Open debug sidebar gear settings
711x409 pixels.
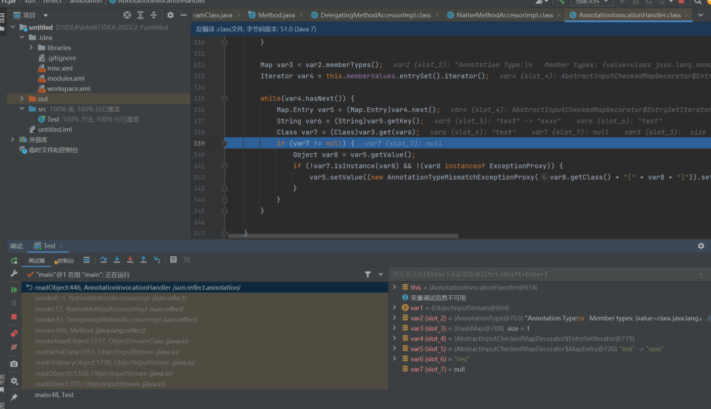pyautogui.click(x=14, y=381)
